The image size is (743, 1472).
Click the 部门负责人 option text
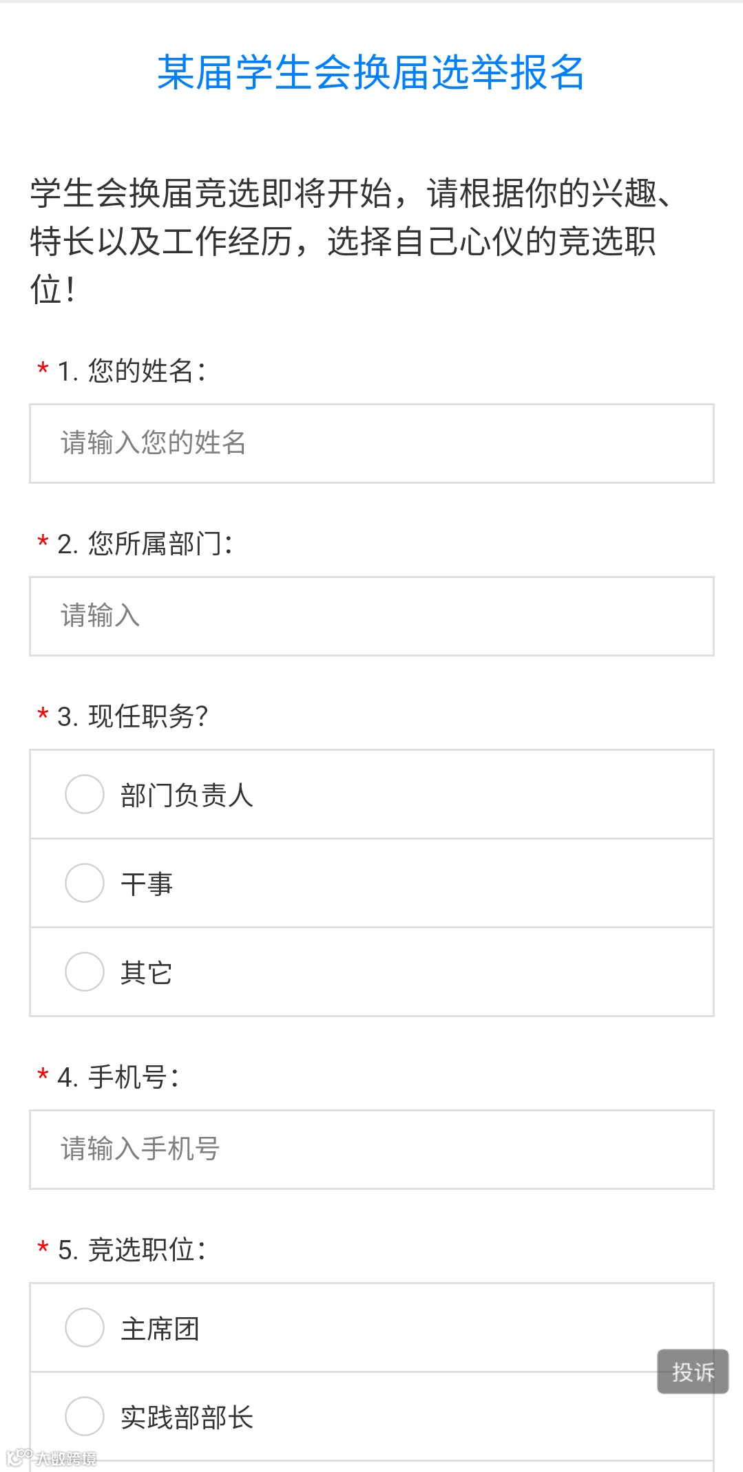[x=187, y=796]
